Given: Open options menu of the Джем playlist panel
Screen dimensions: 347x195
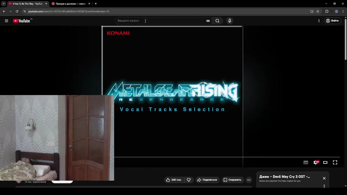Looking at the screenshot, I should point(324,186).
